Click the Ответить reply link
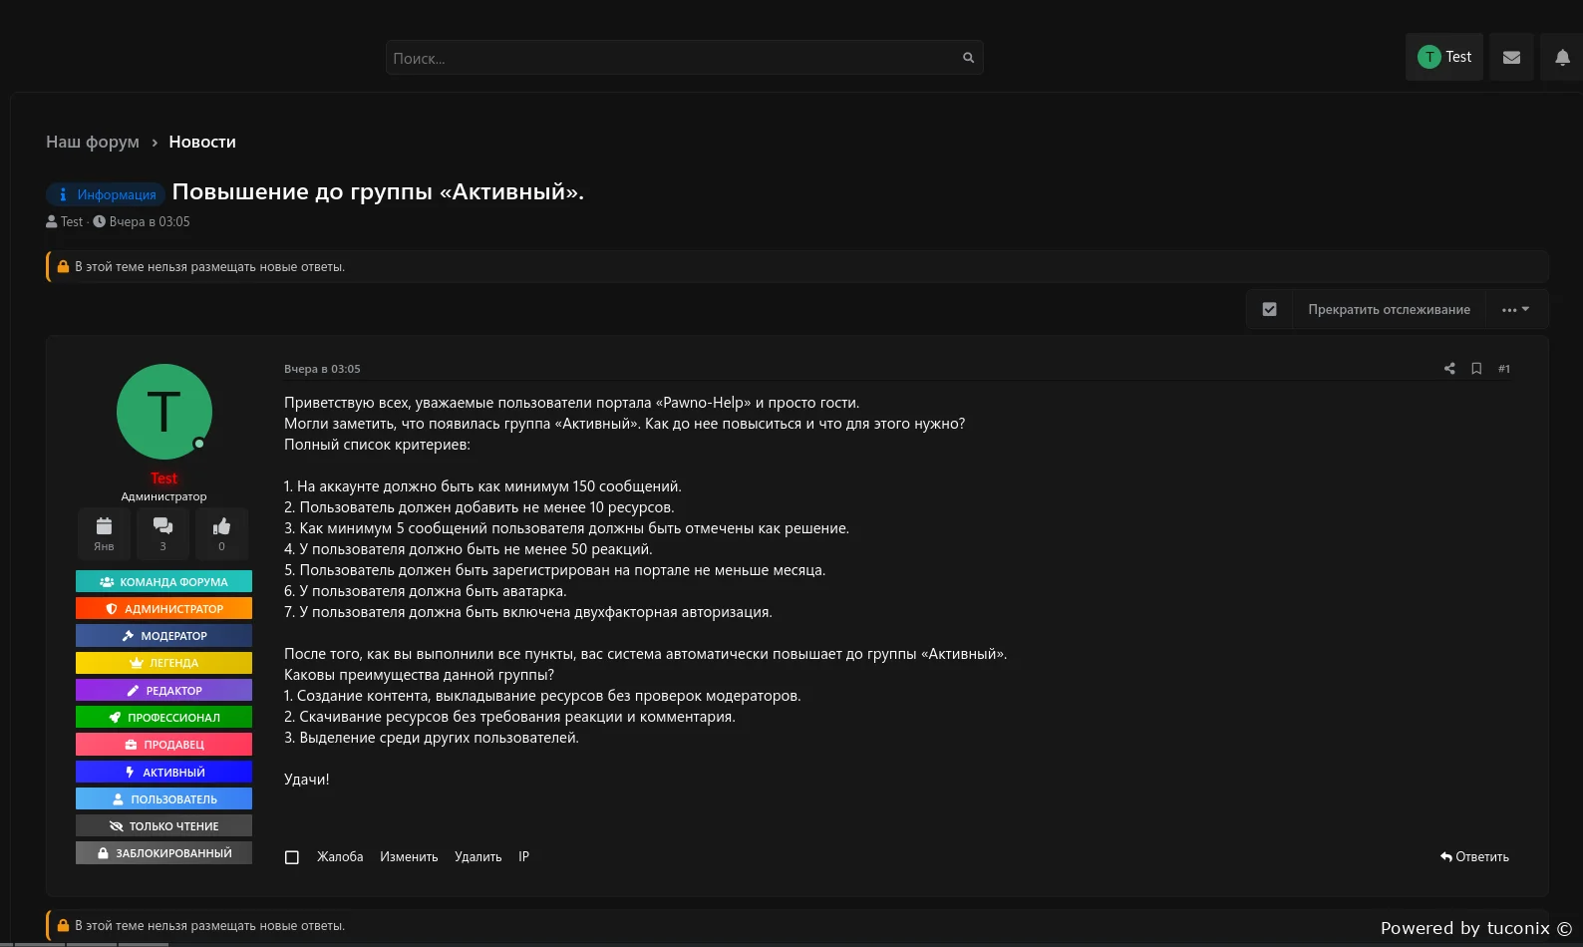The height and width of the screenshot is (947, 1583). (1474, 857)
